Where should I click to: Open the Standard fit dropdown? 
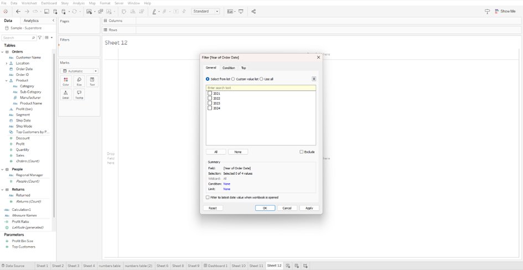(206, 11)
